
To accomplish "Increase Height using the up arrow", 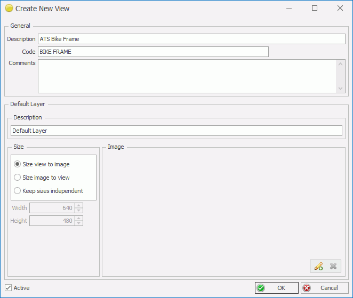I will pos(79,218).
